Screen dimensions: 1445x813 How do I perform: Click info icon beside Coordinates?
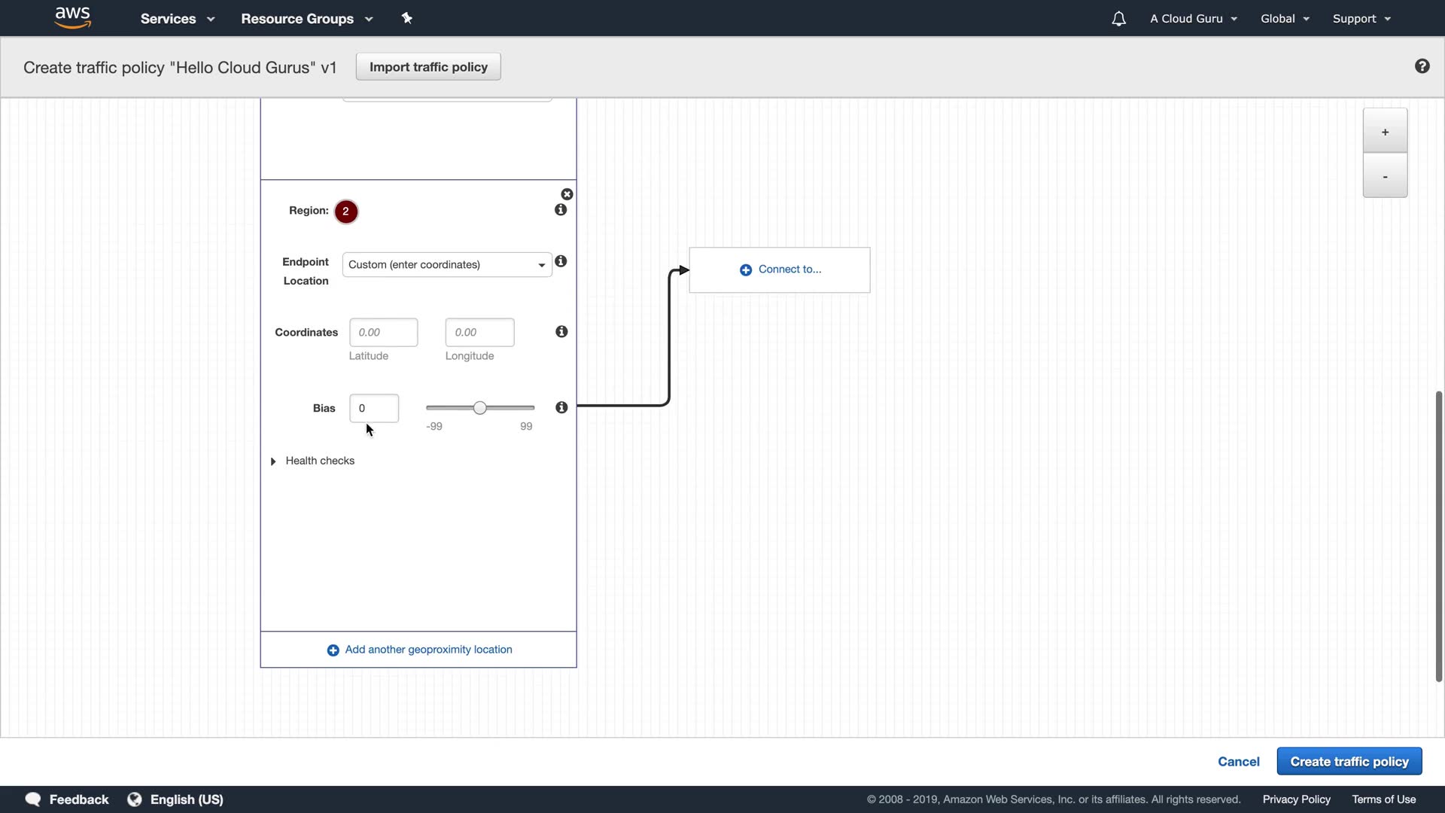click(x=561, y=332)
